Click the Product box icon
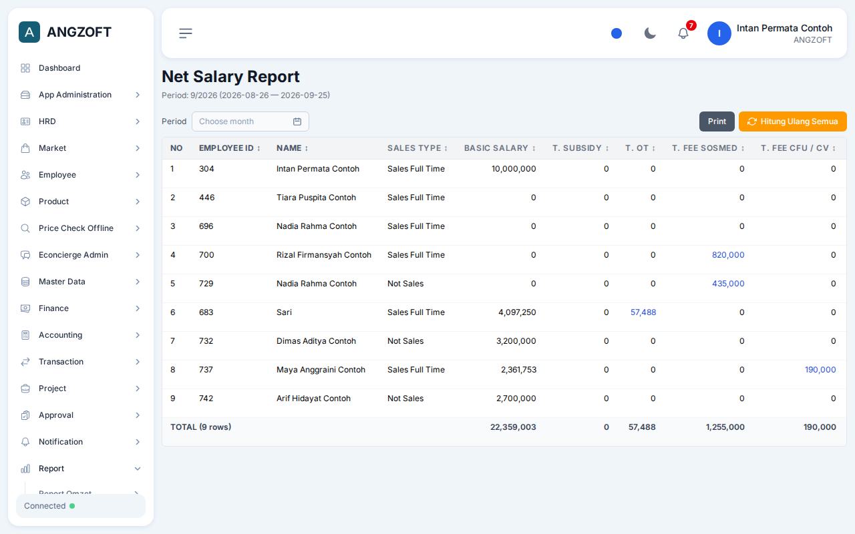855x534 pixels. 25,202
